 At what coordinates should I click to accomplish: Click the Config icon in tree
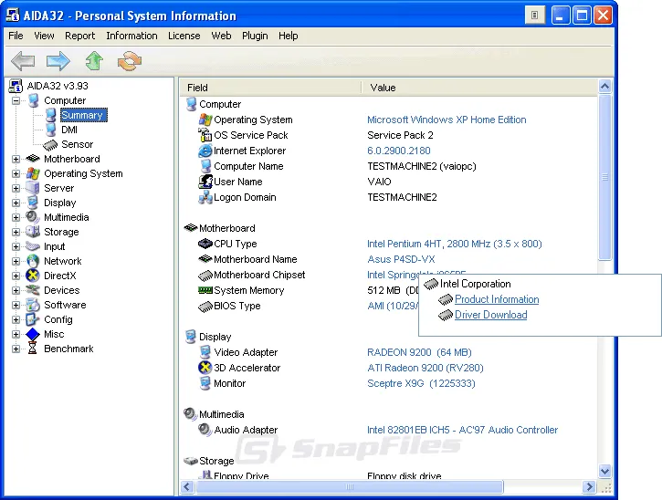(x=33, y=319)
